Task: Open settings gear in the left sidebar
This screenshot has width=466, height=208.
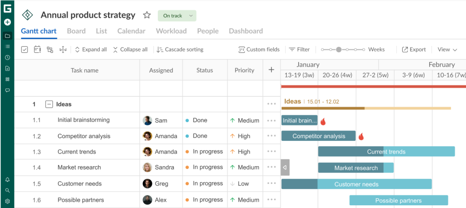Action: [x=7, y=201]
